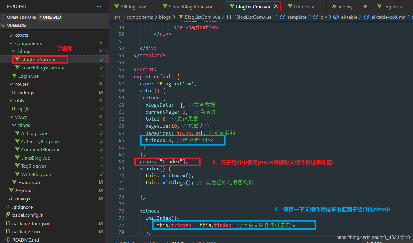The image size is (413, 243).
Task: Click the Vue icon beside Home.vue in tree
Action: coord(15,182)
